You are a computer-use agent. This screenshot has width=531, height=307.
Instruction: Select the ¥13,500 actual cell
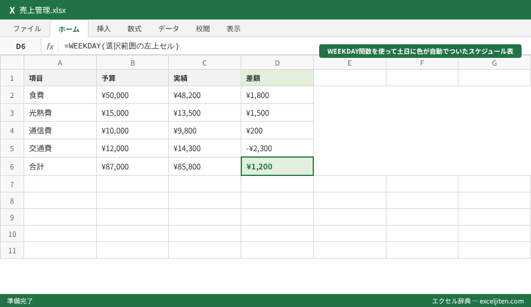[x=205, y=113]
